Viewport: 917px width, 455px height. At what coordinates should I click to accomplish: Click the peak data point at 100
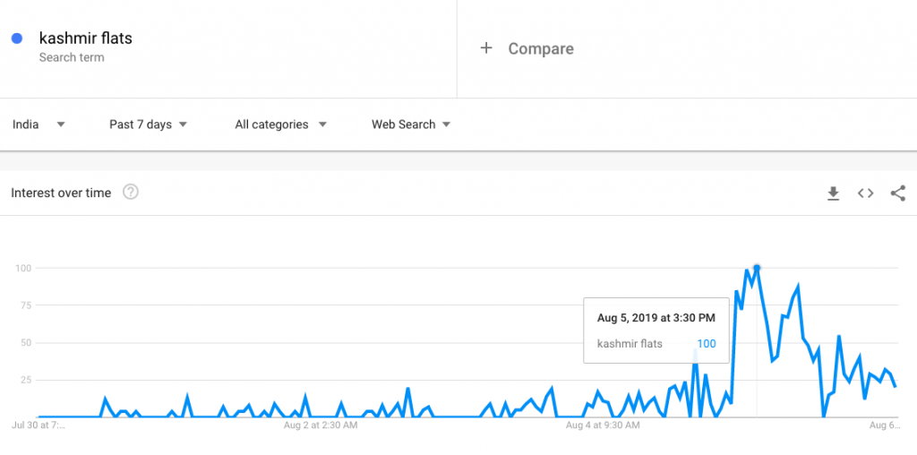click(757, 268)
